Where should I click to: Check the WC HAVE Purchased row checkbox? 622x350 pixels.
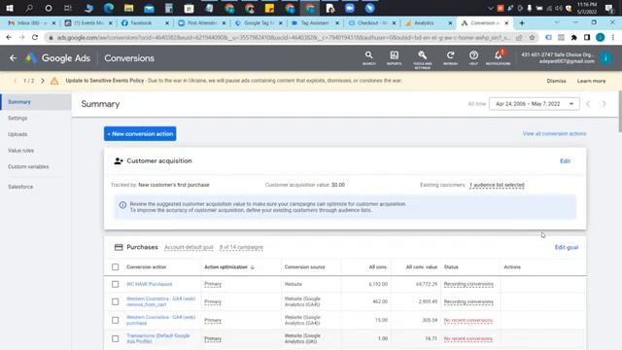click(115, 284)
